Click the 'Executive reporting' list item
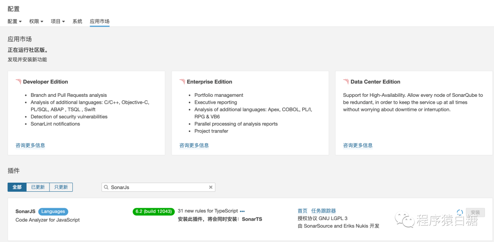 (215, 102)
